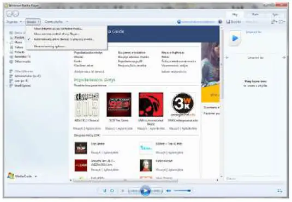The width and height of the screenshot is (292, 202).
Task: Switch to the Sync tab
Action: pos(276,15)
